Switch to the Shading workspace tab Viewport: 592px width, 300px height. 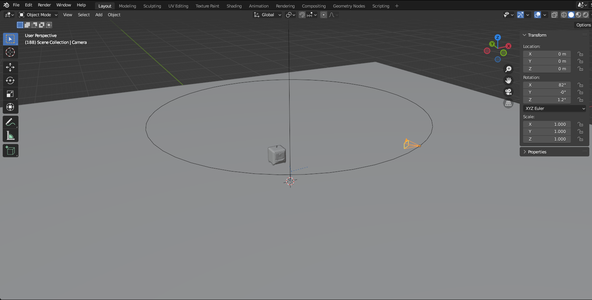[234, 6]
